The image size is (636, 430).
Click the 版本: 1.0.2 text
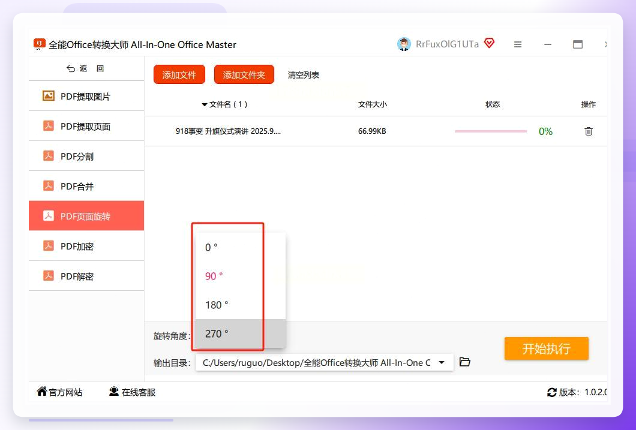[x=583, y=392]
